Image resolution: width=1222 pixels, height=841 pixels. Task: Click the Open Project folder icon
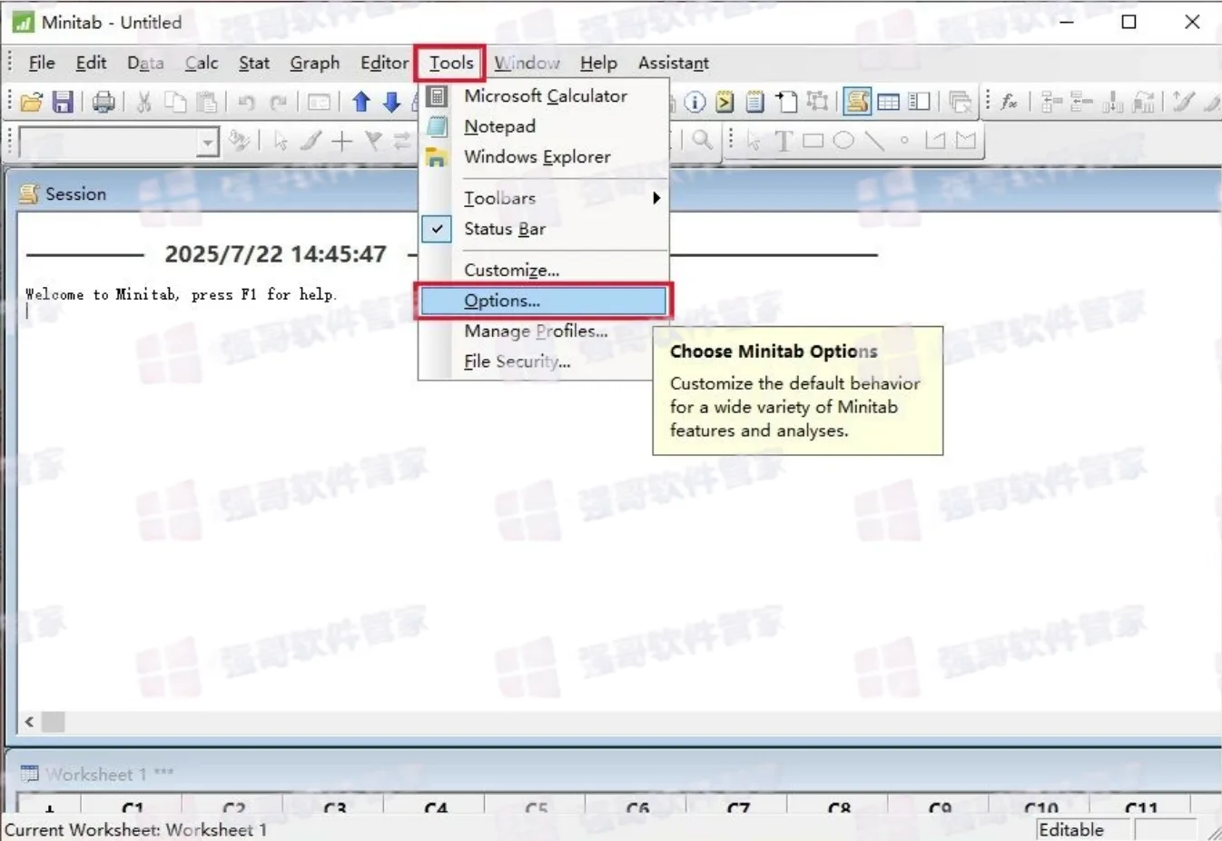pyautogui.click(x=31, y=102)
